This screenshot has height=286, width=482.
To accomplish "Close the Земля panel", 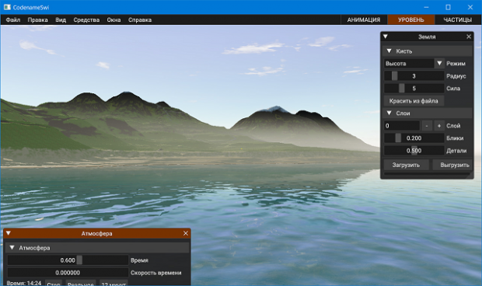I will click(x=469, y=37).
